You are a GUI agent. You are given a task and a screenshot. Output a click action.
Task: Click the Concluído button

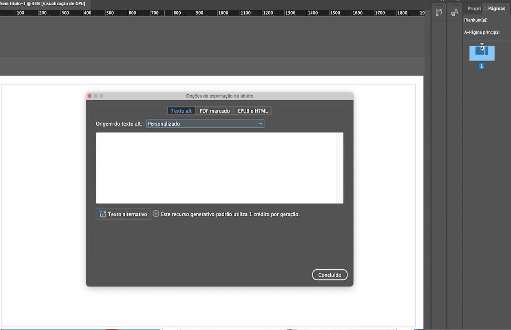pos(330,275)
